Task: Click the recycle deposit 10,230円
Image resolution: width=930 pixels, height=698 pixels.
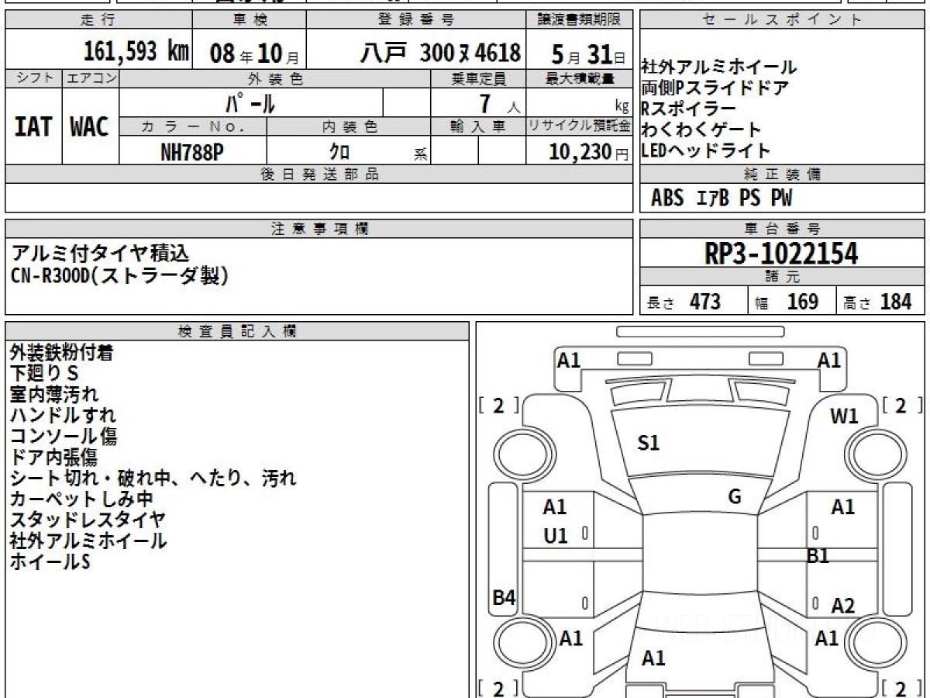Action: coord(589,152)
